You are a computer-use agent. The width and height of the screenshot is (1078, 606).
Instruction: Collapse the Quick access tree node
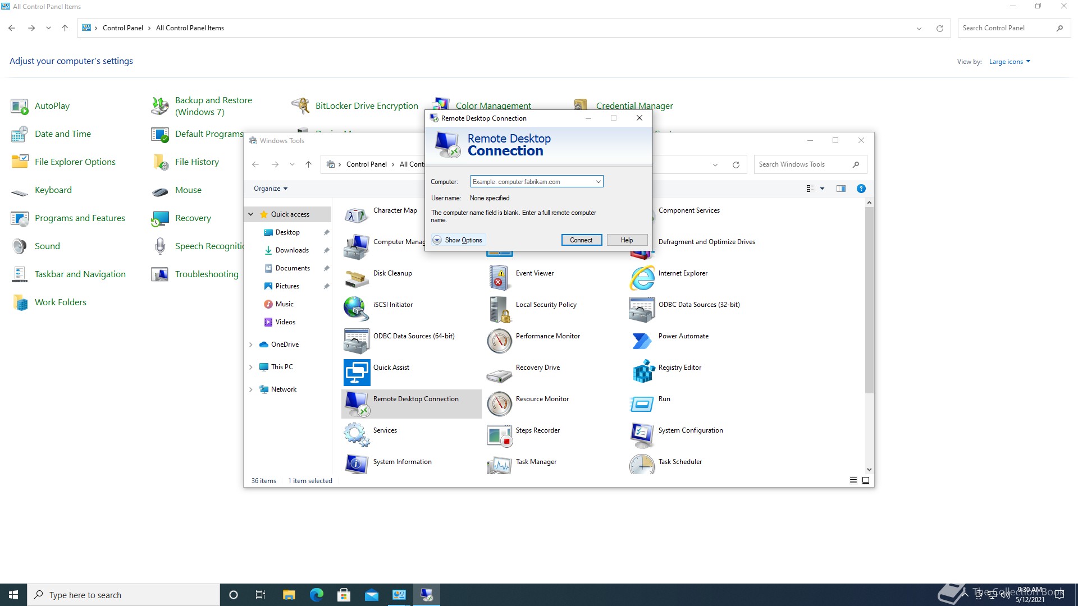(x=251, y=214)
